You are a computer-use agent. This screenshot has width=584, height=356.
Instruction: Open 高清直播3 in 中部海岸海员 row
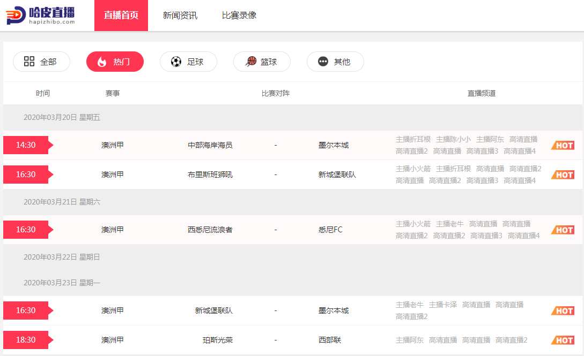click(482, 152)
